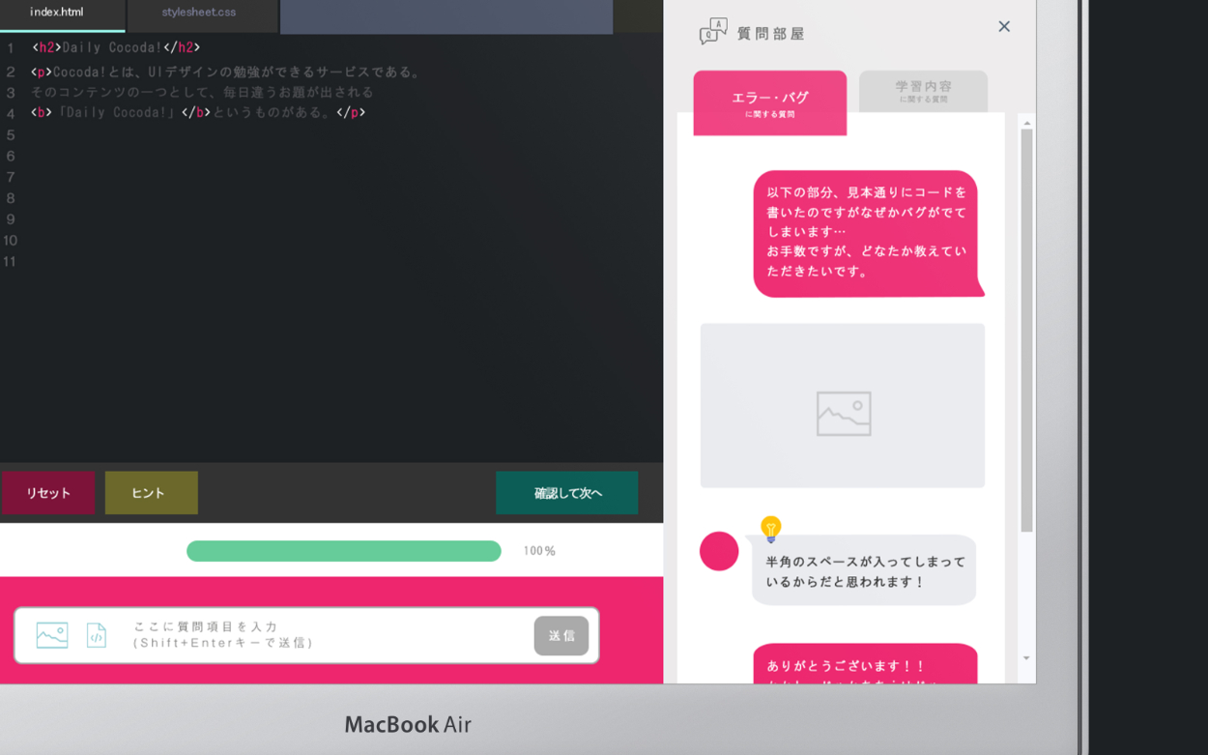Click the 100% progress label
1208x755 pixels.
pos(539,551)
